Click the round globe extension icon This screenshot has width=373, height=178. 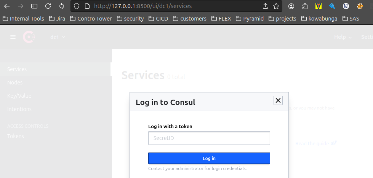click(x=346, y=6)
